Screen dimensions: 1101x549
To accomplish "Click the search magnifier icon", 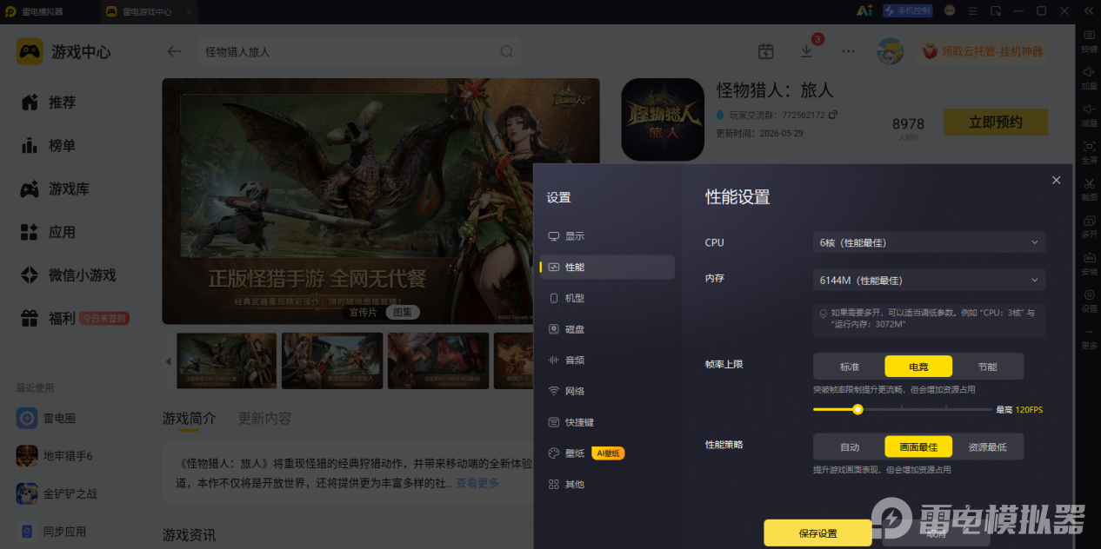I will (x=506, y=51).
